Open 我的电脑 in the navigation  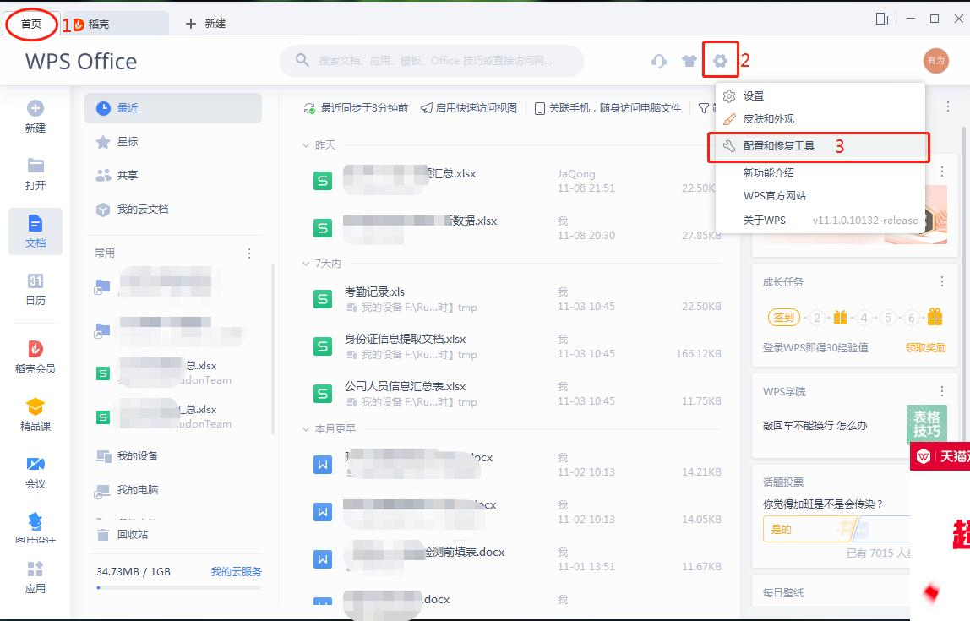click(x=173, y=489)
